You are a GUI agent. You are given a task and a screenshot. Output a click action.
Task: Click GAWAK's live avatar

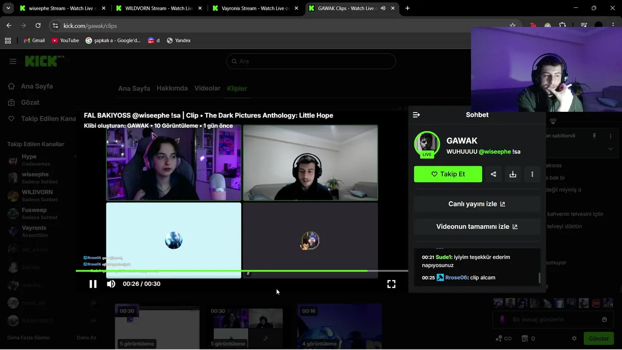pyautogui.click(x=427, y=144)
